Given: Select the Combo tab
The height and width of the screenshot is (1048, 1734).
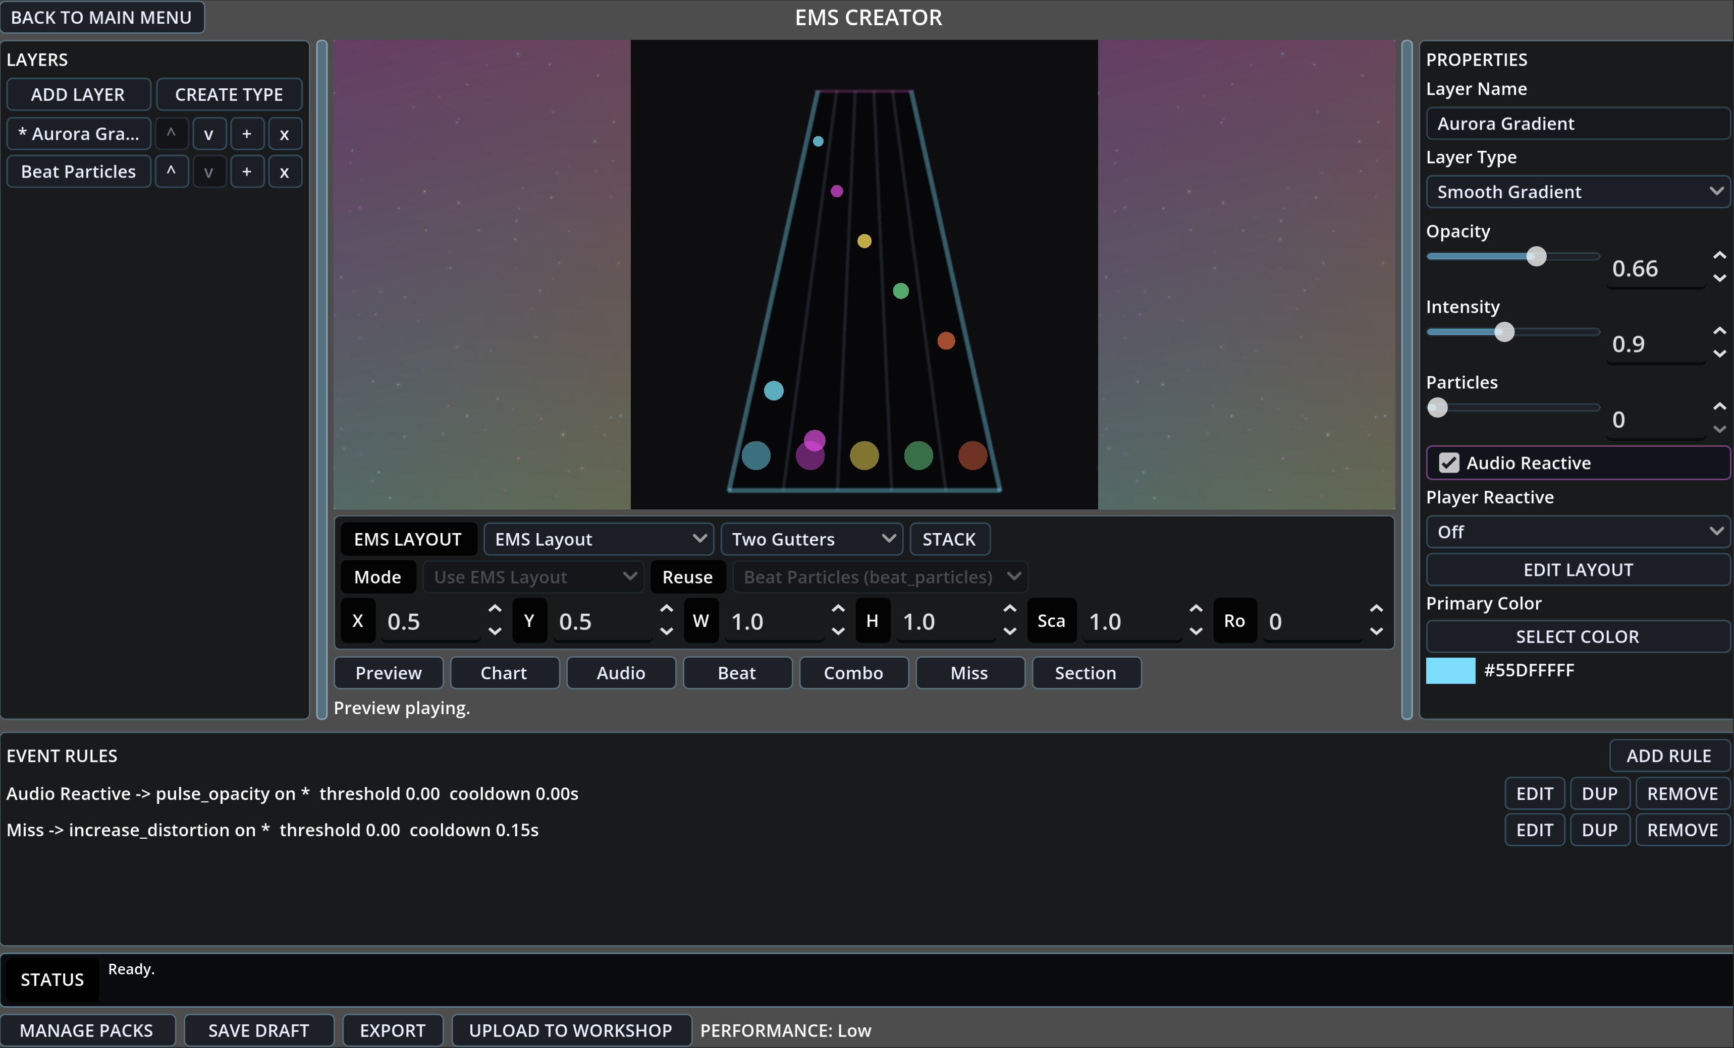Looking at the screenshot, I should 854,673.
